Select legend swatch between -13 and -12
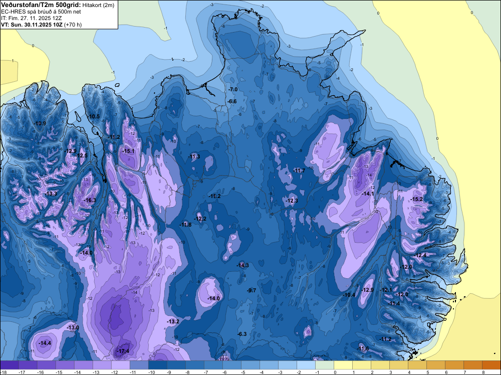This screenshot has height=375, width=501. point(102,365)
